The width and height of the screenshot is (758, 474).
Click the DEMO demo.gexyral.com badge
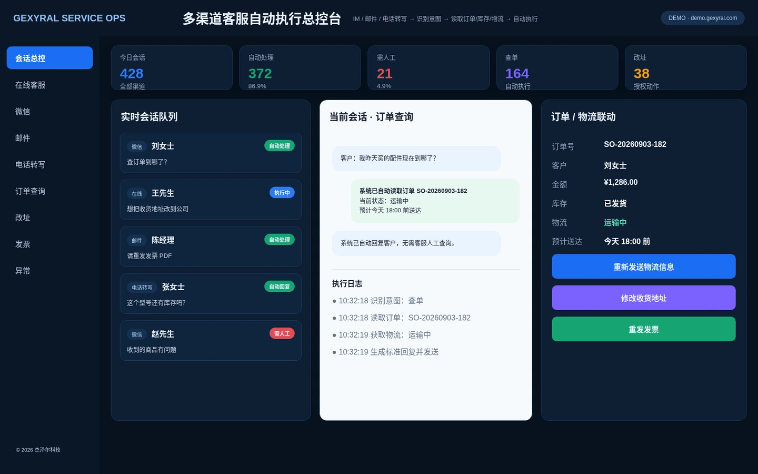pos(703,18)
